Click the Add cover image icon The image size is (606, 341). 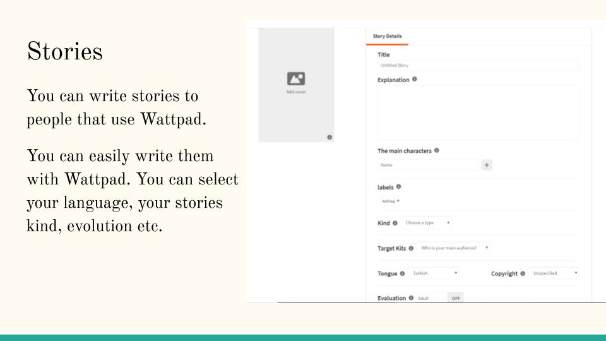click(296, 79)
